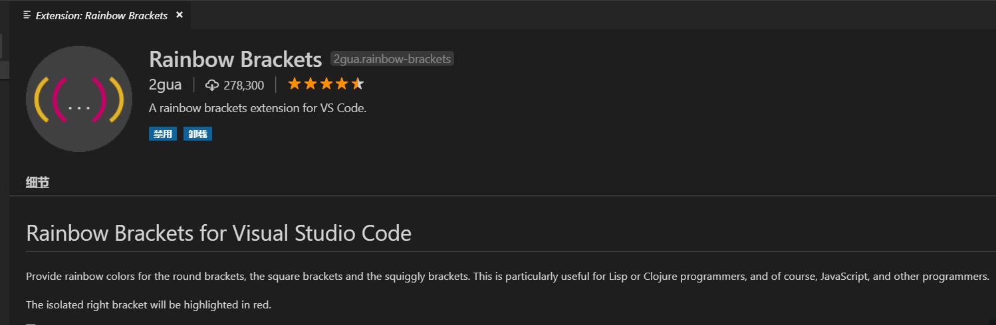Click the lines icon on the extension tab
Viewport: 996px width, 325px height.
pyautogui.click(x=27, y=15)
